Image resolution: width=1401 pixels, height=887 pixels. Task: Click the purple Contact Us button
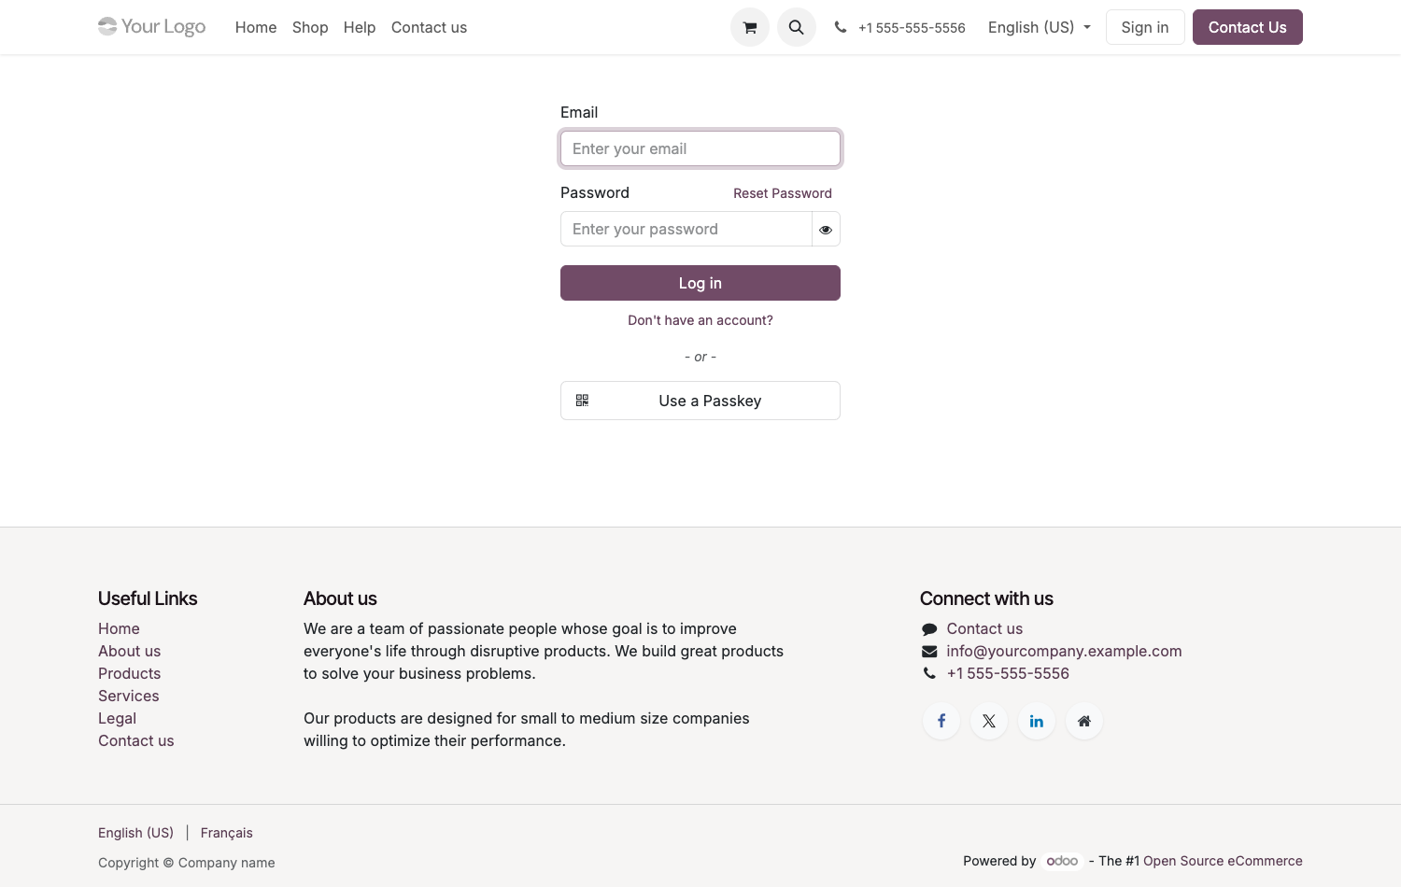[x=1248, y=27]
